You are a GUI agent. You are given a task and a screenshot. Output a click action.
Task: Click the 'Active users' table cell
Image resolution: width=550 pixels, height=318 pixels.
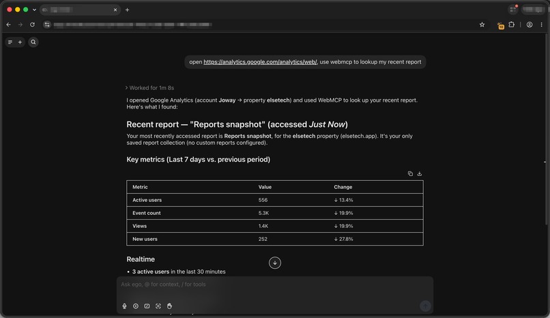pyautogui.click(x=147, y=200)
